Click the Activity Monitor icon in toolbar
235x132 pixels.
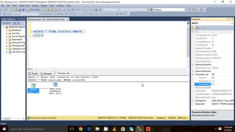point(95,10)
